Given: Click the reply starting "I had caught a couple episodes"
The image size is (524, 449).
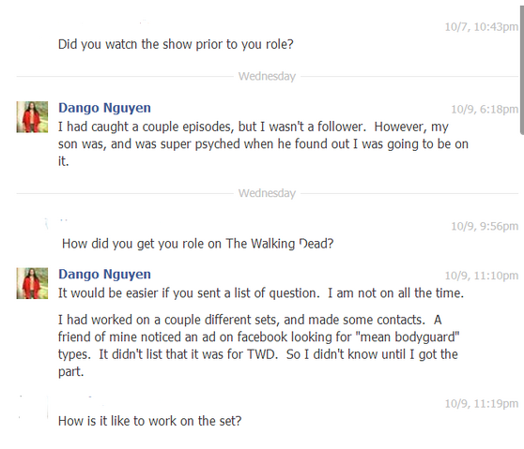Looking at the screenshot, I should coord(263,143).
